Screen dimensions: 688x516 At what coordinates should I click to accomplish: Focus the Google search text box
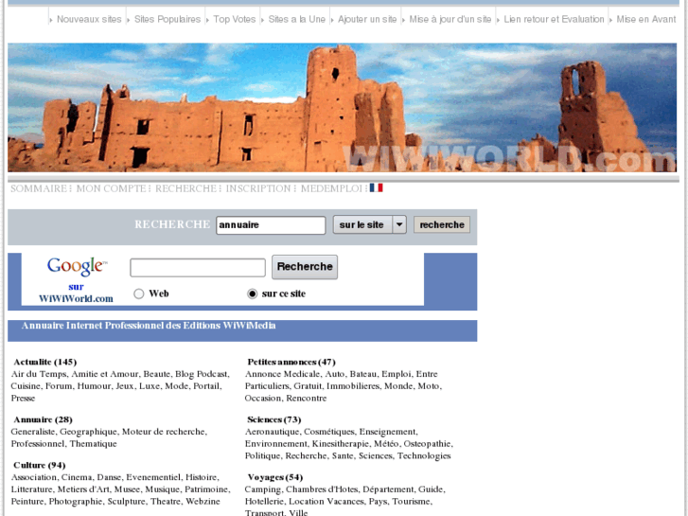[198, 267]
